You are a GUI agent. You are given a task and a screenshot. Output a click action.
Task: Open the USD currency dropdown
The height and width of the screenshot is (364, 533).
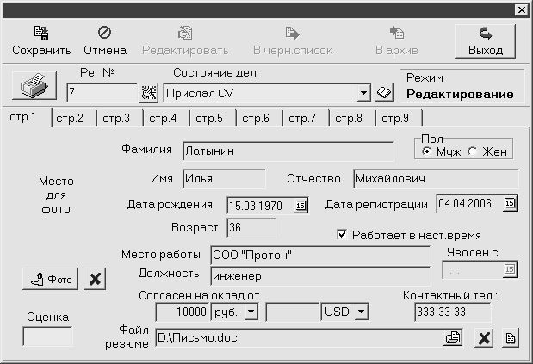(x=362, y=312)
